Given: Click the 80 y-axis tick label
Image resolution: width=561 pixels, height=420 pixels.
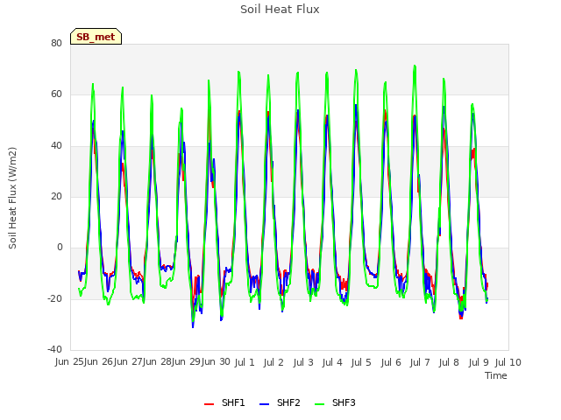Looking at the screenshot, I should (x=56, y=43).
